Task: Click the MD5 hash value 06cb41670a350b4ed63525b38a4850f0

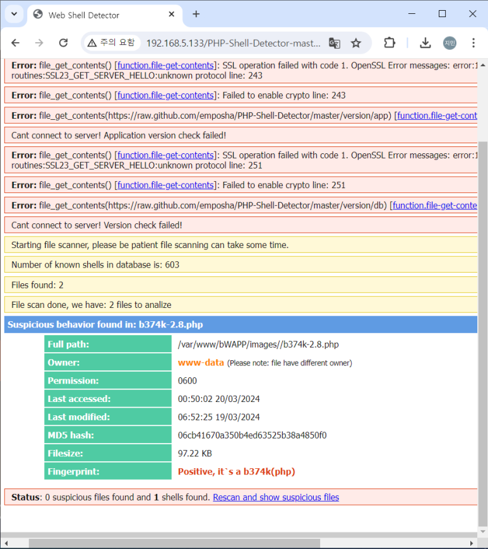Action: (x=253, y=435)
